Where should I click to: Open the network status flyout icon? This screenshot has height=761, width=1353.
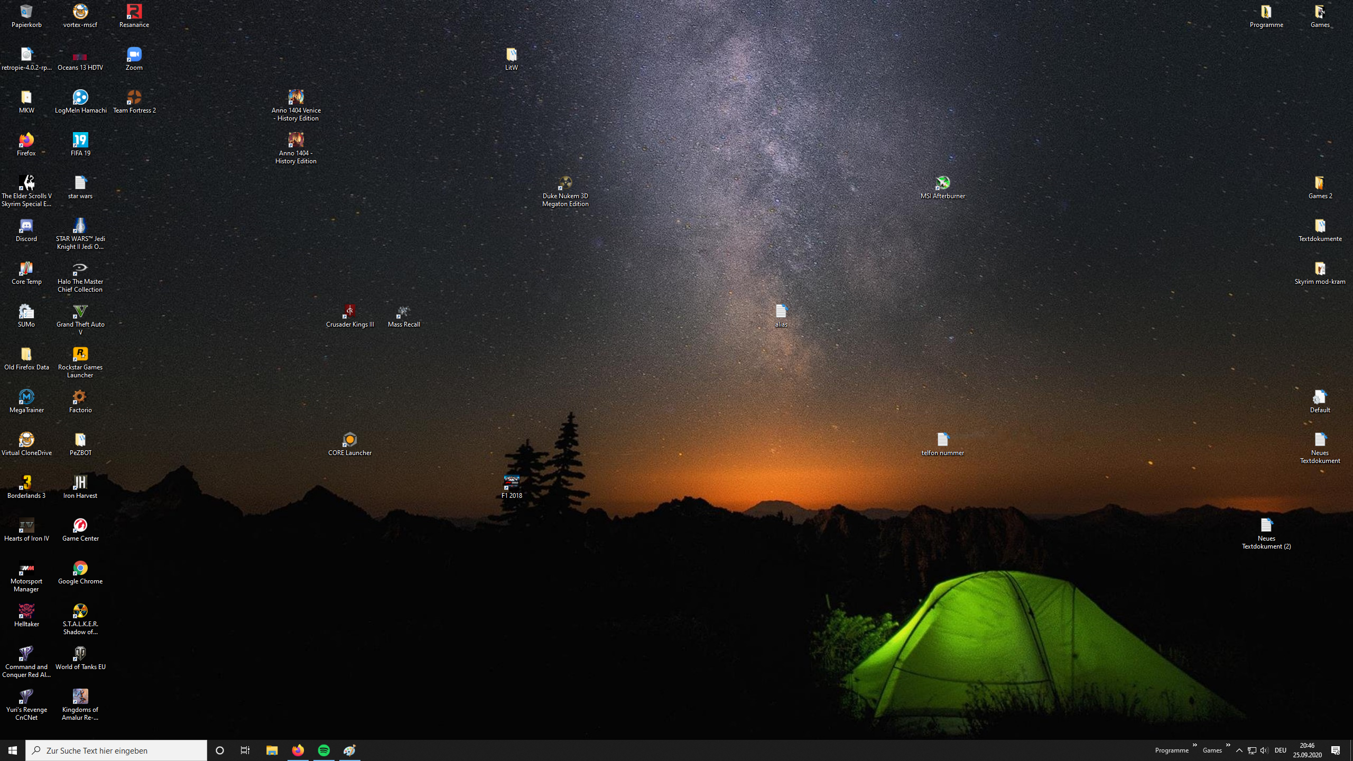(x=1252, y=750)
